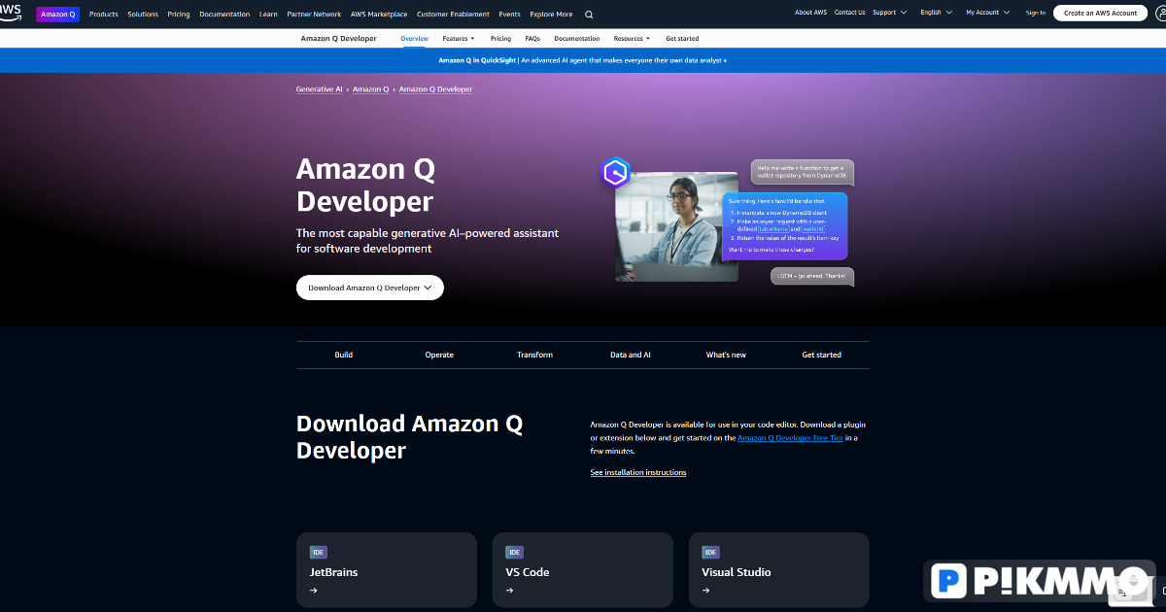Open the Explore More menu

(551, 15)
